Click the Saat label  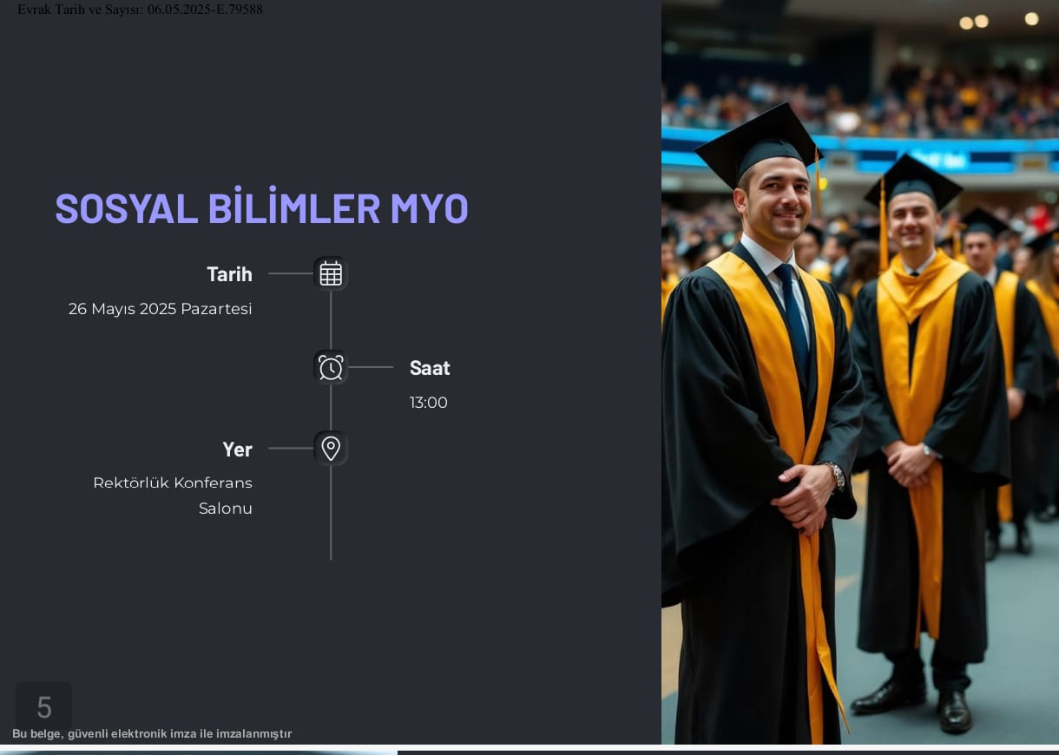430,368
